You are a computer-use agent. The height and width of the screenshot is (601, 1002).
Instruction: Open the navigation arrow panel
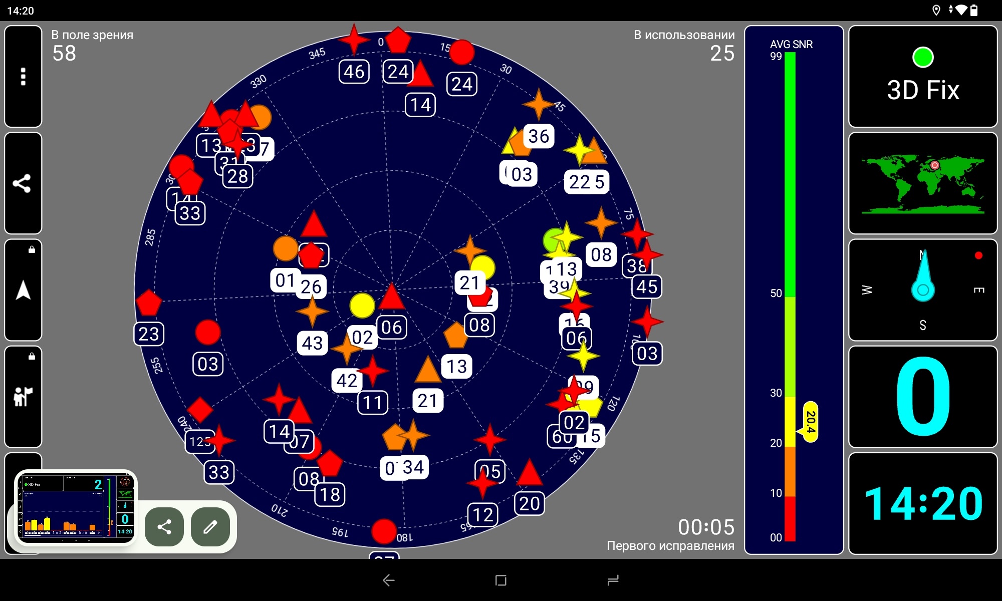click(x=23, y=290)
